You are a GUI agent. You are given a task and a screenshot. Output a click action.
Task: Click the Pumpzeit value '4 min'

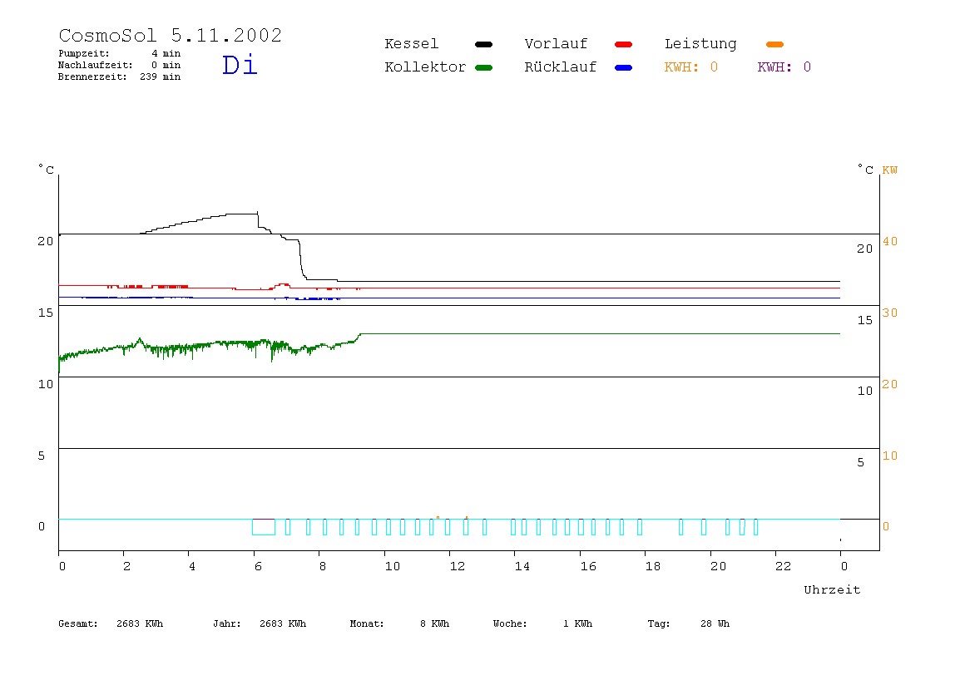pos(166,53)
